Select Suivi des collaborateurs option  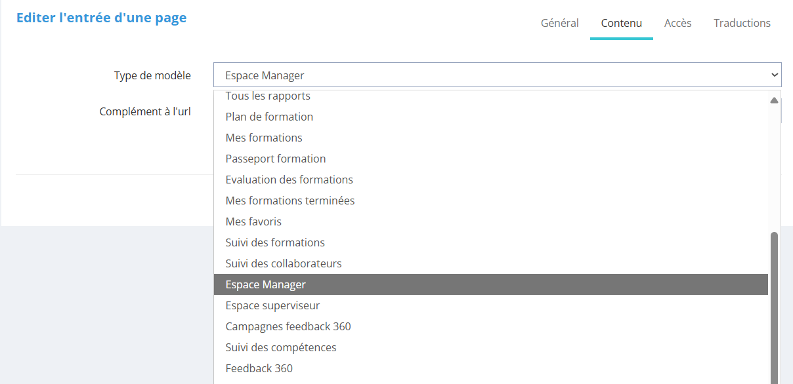[283, 263]
